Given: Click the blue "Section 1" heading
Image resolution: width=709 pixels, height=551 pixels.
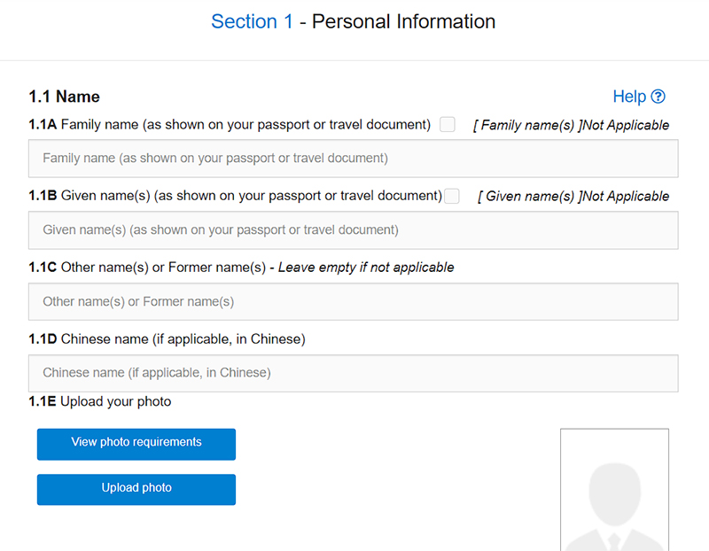Looking at the screenshot, I should pos(252,22).
